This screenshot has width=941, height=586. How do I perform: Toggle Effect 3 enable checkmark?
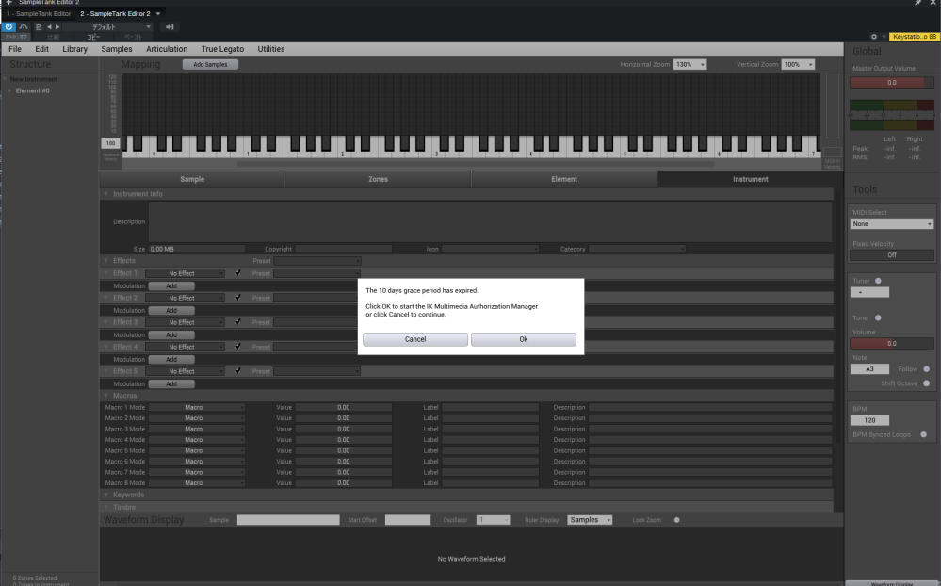point(238,322)
